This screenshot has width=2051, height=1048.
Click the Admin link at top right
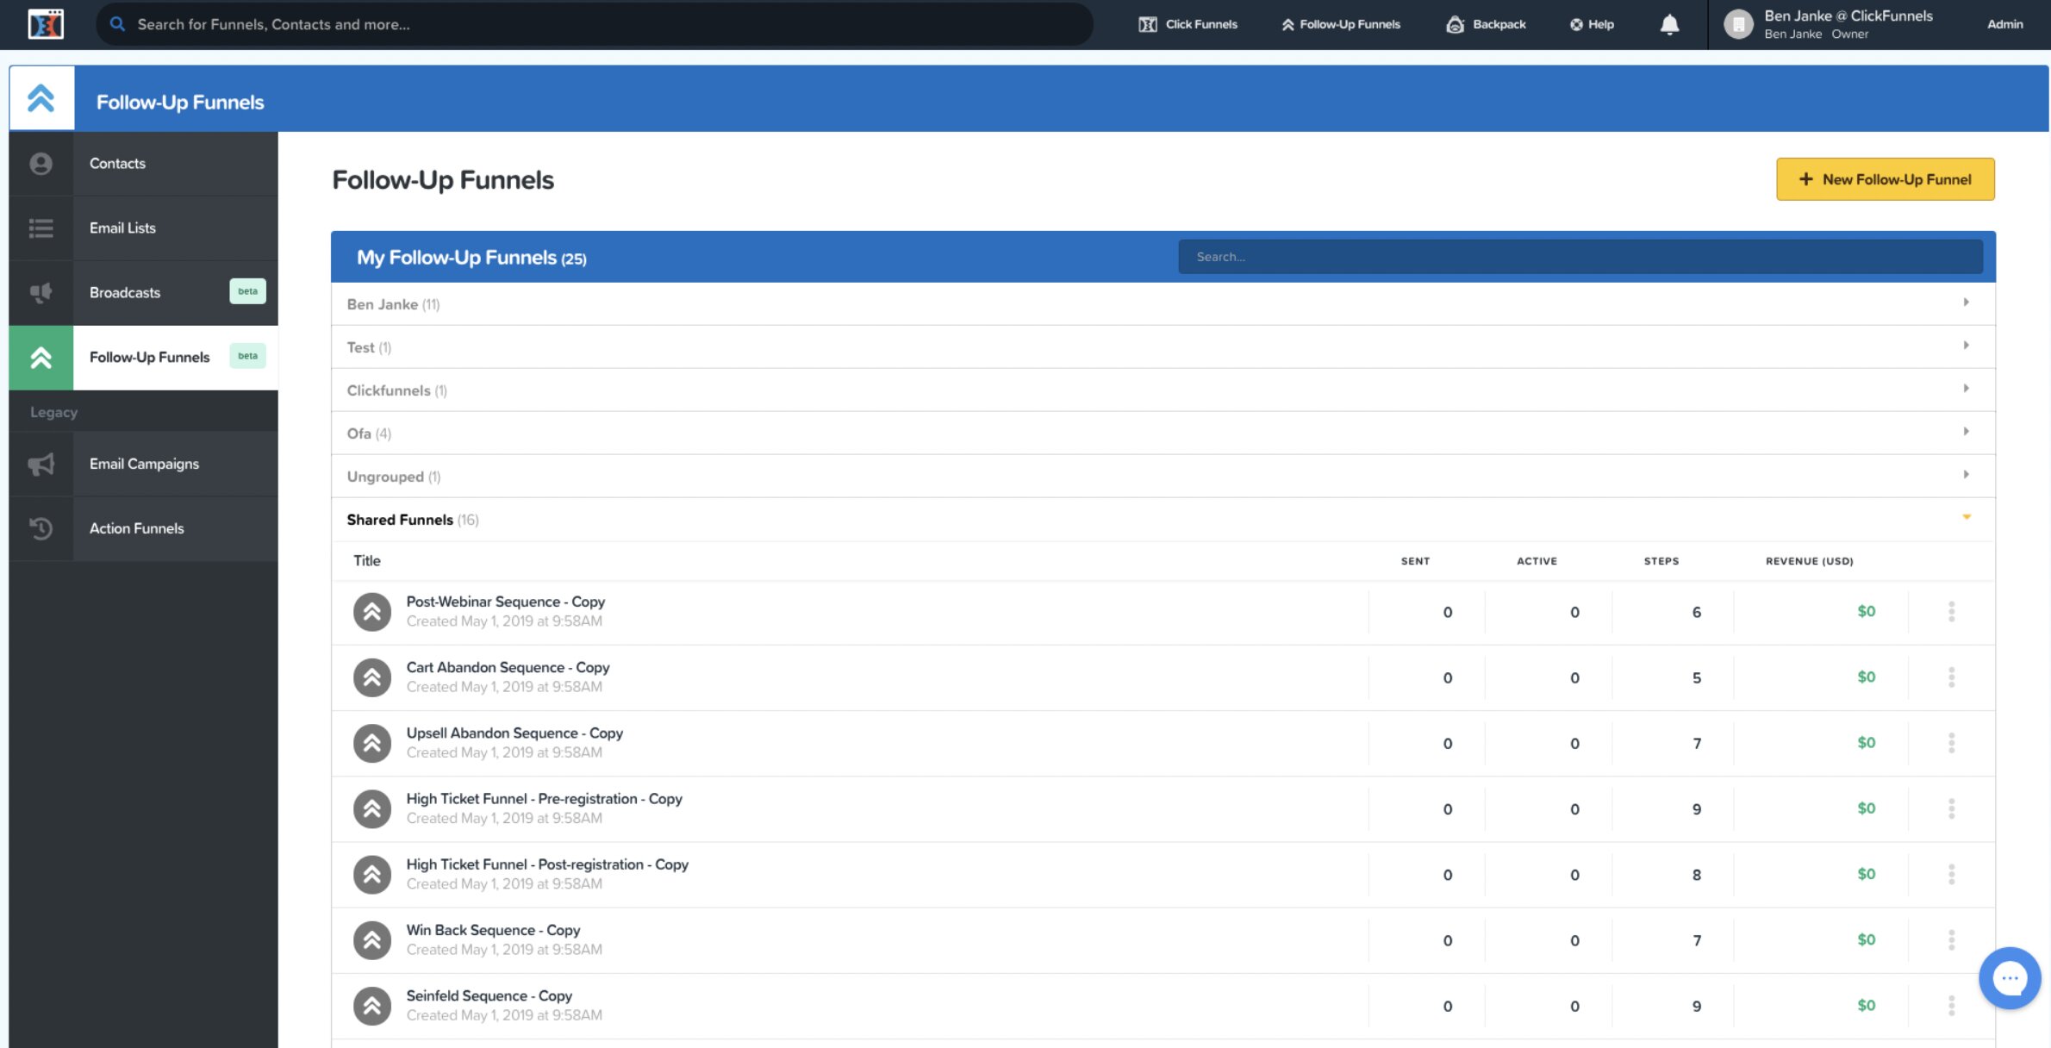point(2005,24)
